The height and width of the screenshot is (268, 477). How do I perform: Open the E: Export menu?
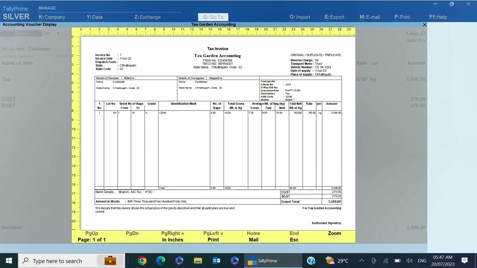pyautogui.click(x=334, y=17)
